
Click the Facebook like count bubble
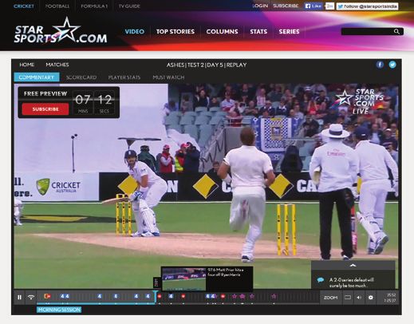329,6
